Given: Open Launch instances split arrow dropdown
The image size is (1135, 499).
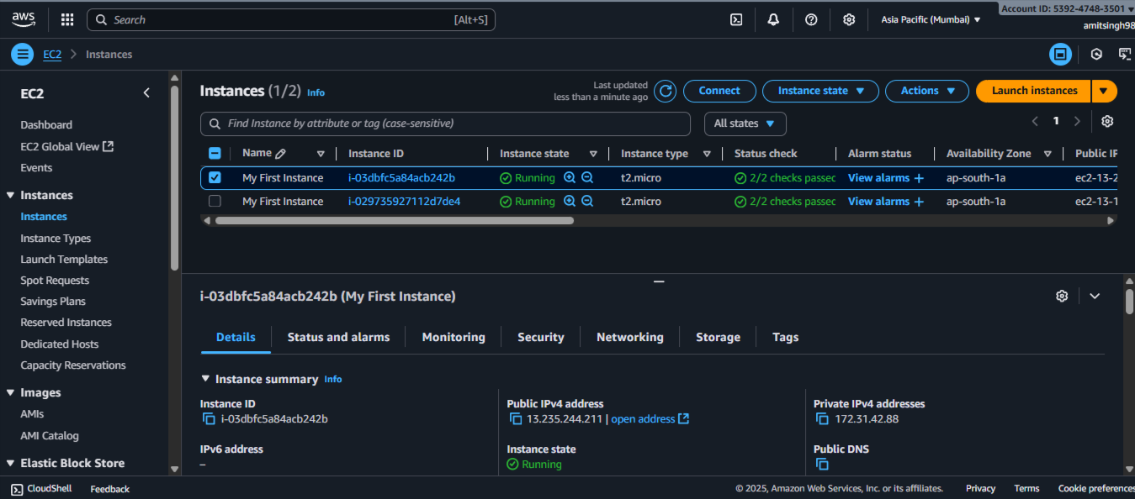Looking at the screenshot, I should coord(1104,91).
